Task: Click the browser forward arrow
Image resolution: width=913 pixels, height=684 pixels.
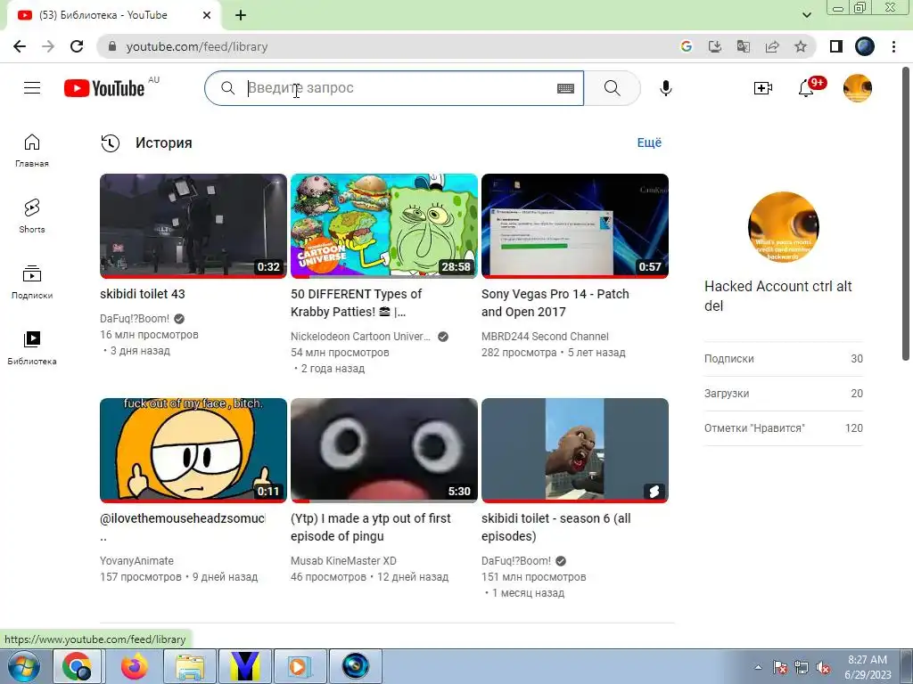Action: [48, 46]
